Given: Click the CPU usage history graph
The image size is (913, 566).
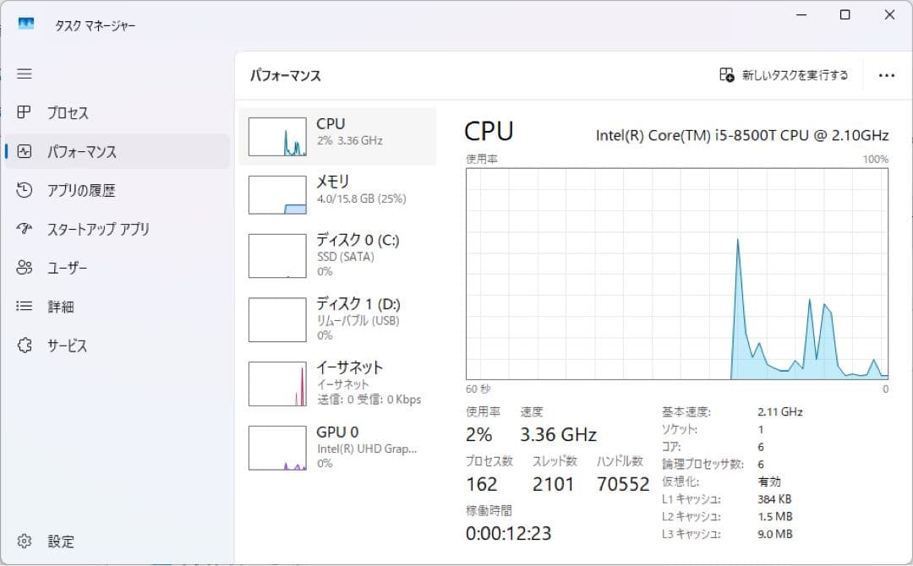Looking at the screenshot, I should (676, 275).
